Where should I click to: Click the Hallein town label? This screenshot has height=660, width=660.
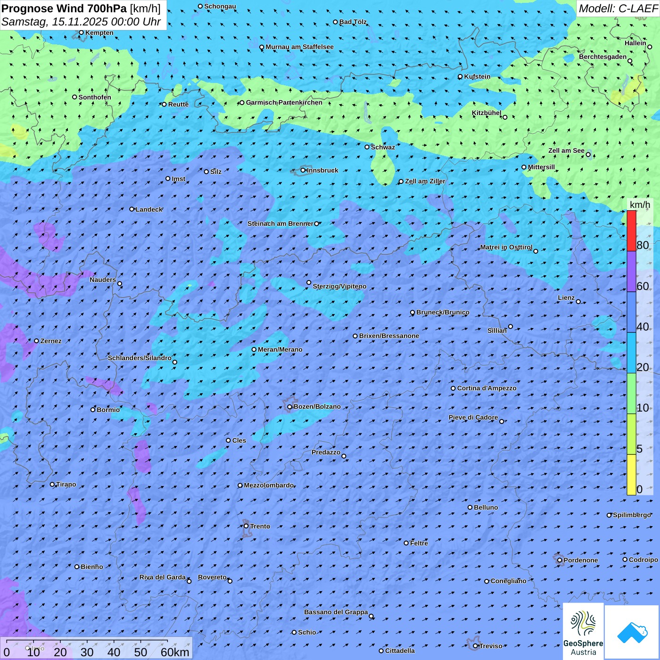pyautogui.click(x=635, y=43)
